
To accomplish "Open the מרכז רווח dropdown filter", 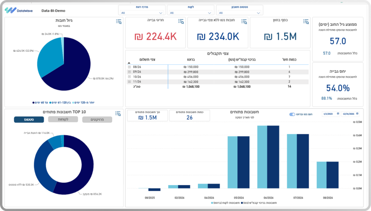I will click(142, 13).
